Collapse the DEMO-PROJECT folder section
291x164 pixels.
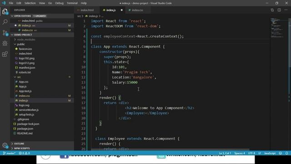point(42,35)
